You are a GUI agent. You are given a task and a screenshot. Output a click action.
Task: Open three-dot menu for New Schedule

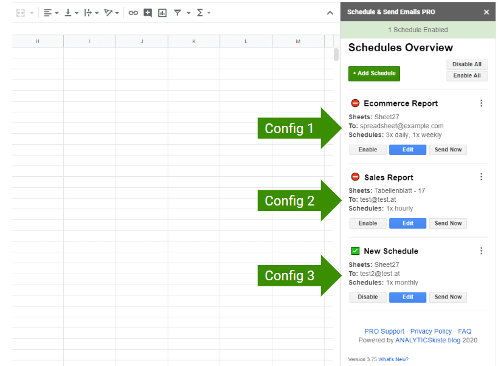(481, 251)
